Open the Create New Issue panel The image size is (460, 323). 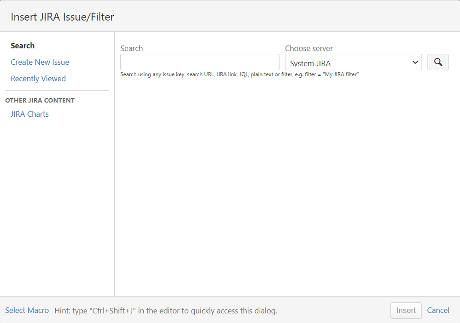click(40, 62)
